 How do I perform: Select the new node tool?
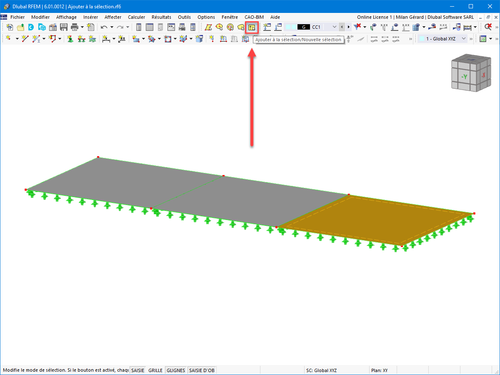click(x=8, y=39)
